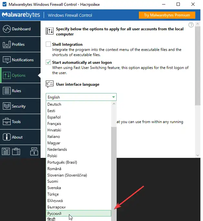The image size is (203, 221).
Task: Click the settings pane scrollbar thumb
Action: (198, 66)
